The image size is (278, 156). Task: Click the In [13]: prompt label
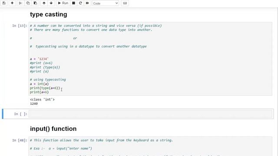tap(20, 26)
